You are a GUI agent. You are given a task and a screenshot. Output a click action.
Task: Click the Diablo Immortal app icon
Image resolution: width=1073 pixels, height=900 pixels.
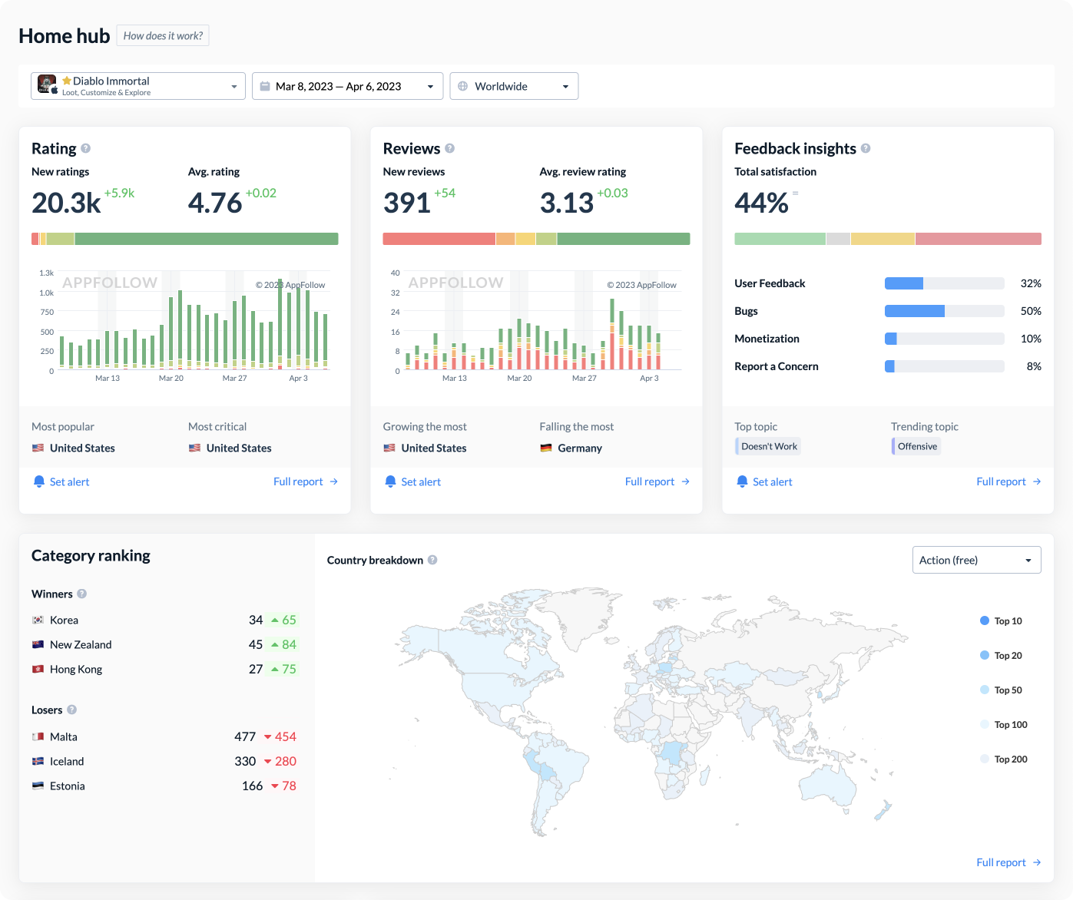[47, 85]
